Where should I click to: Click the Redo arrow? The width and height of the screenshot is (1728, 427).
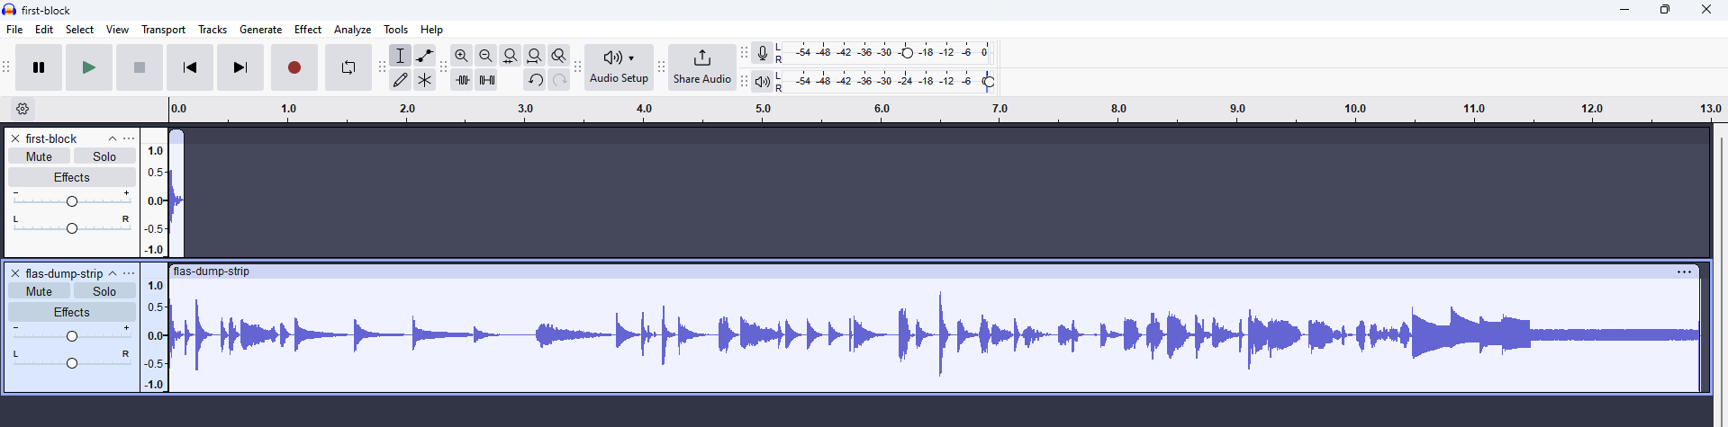[x=559, y=80]
